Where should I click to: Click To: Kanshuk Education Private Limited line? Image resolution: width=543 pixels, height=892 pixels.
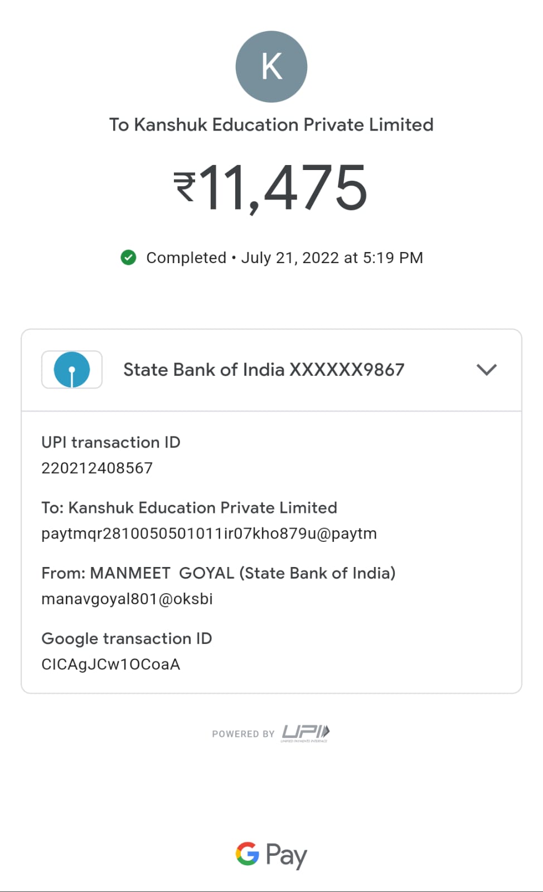(x=189, y=508)
